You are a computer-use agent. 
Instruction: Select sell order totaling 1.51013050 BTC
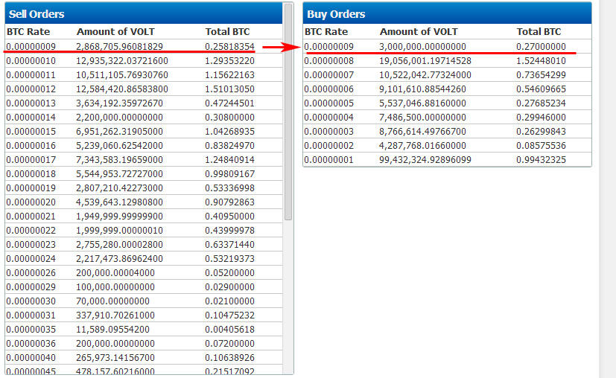pos(144,89)
